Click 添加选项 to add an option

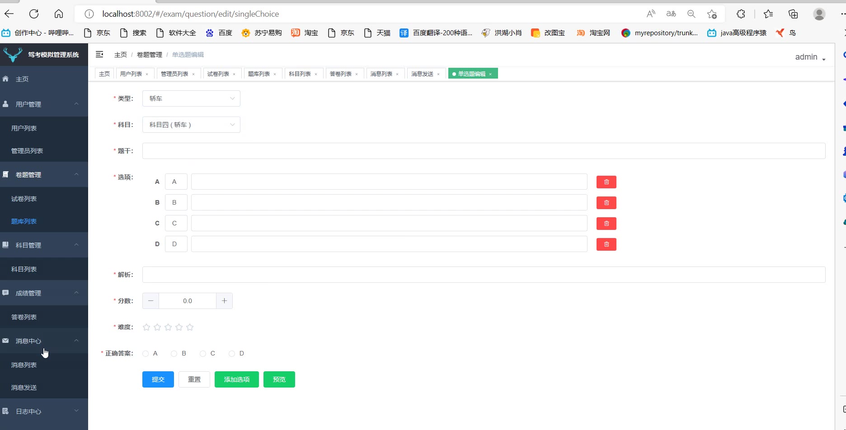[237, 379]
